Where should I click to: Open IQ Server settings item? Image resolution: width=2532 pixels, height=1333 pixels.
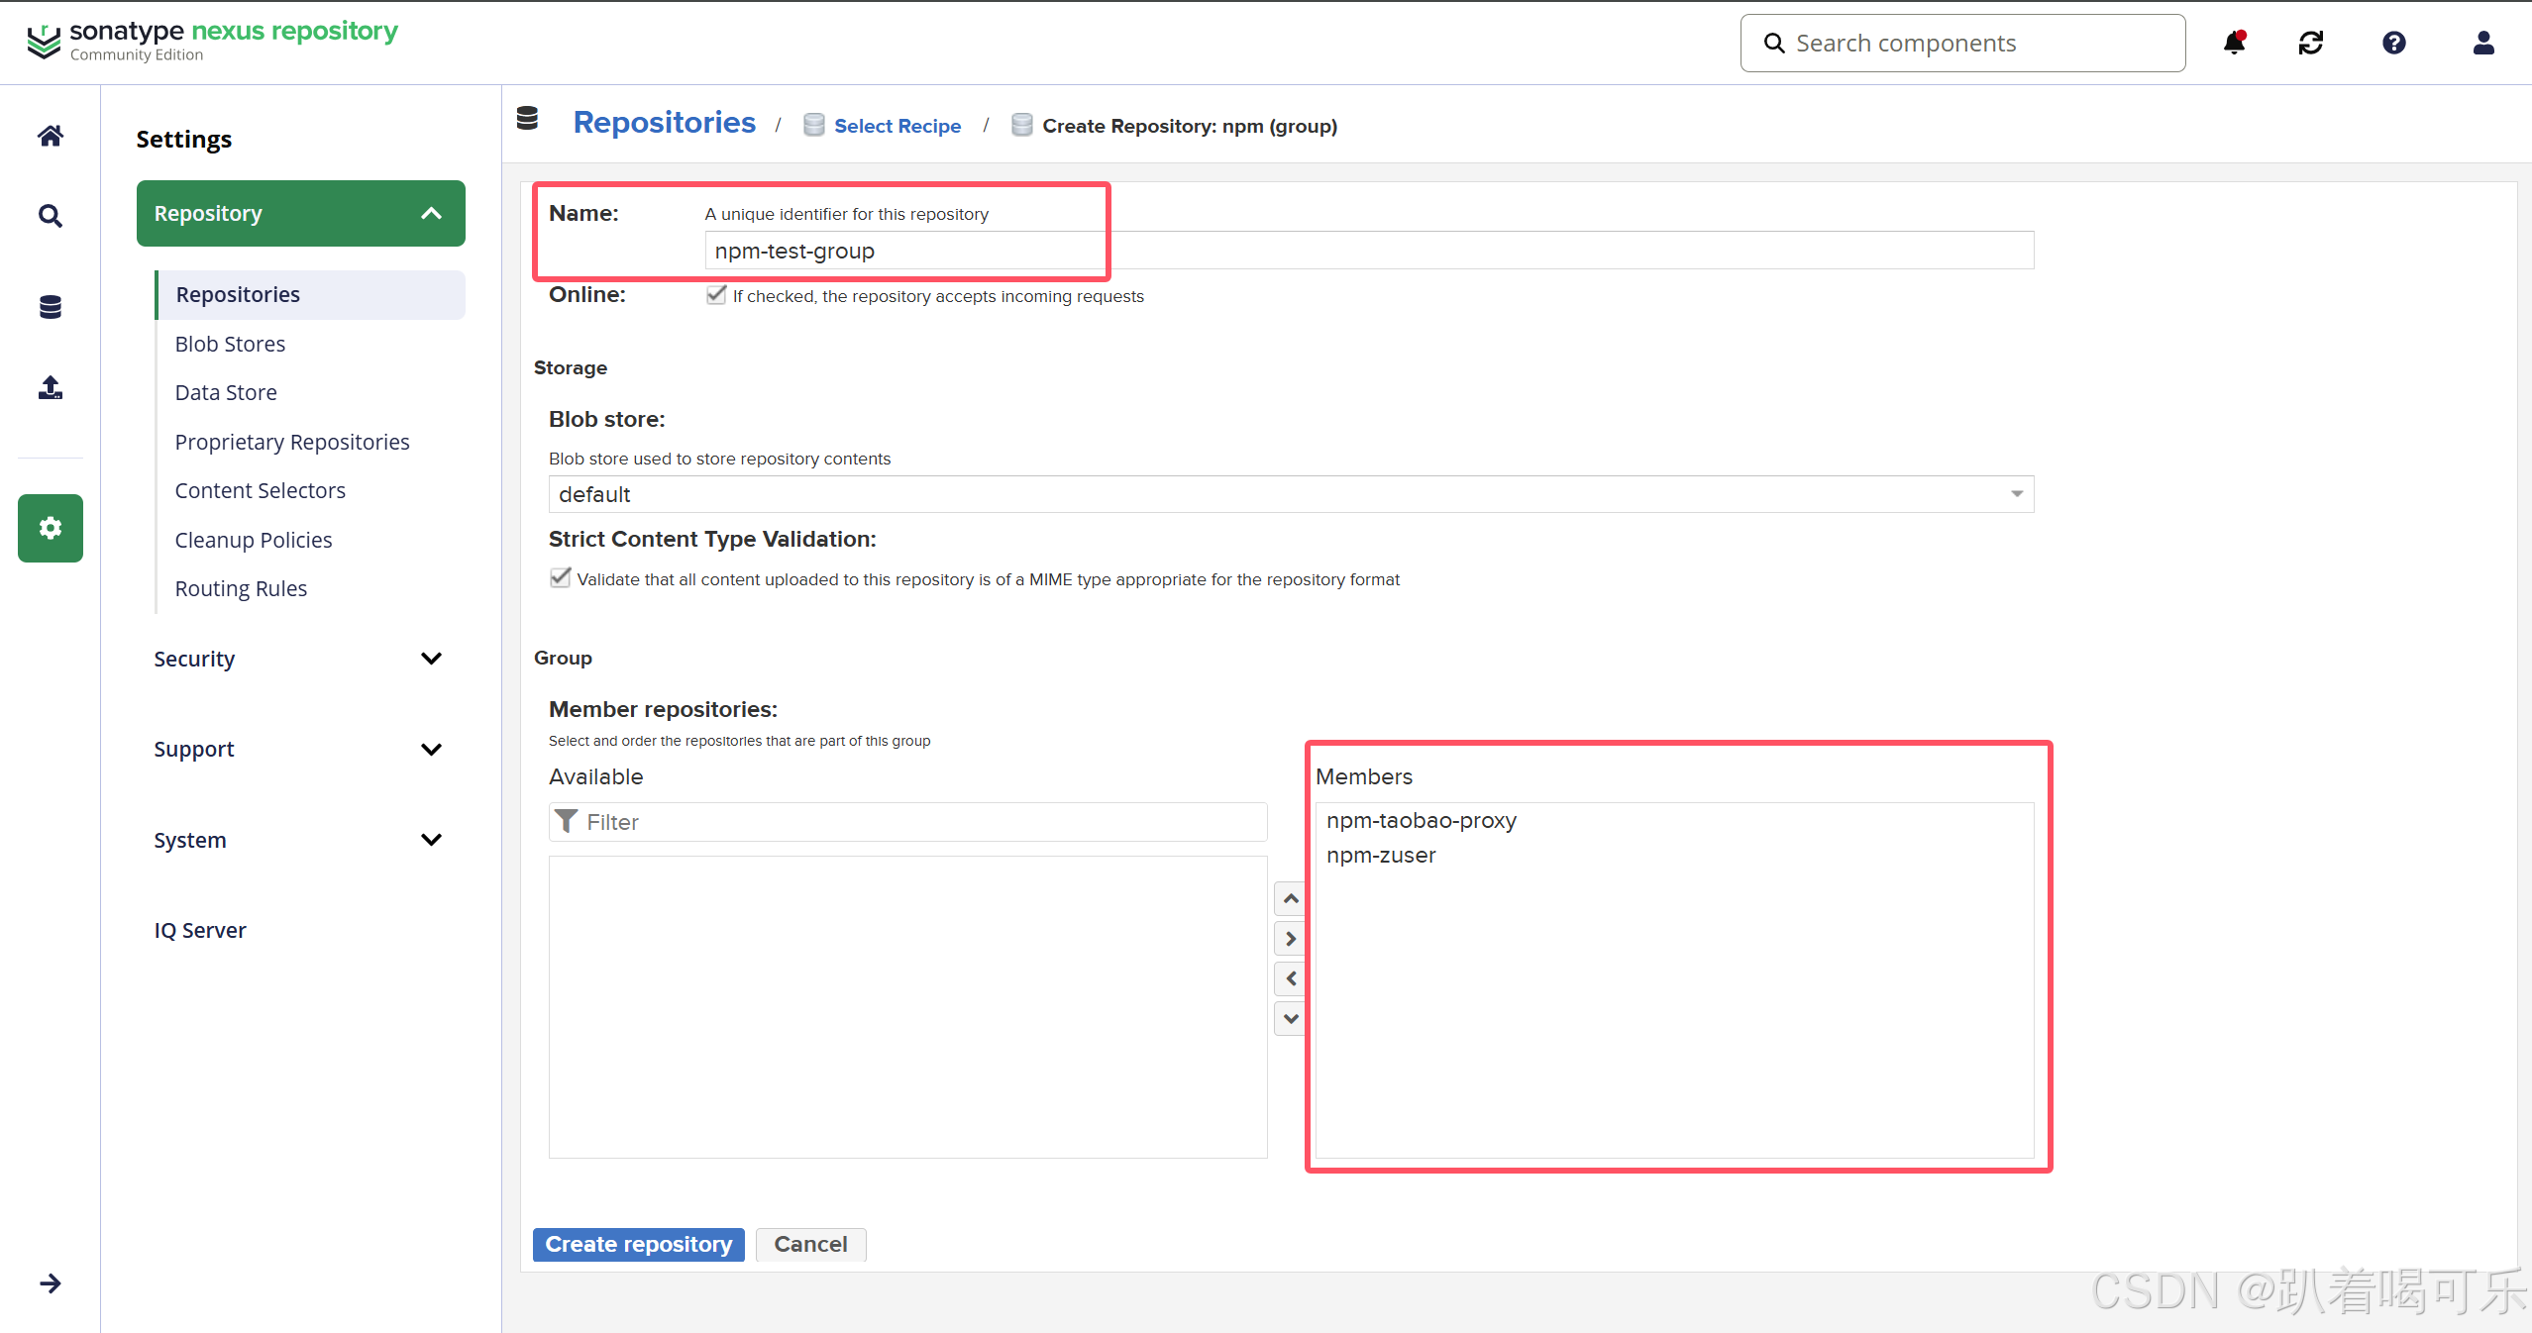coord(200,930)
